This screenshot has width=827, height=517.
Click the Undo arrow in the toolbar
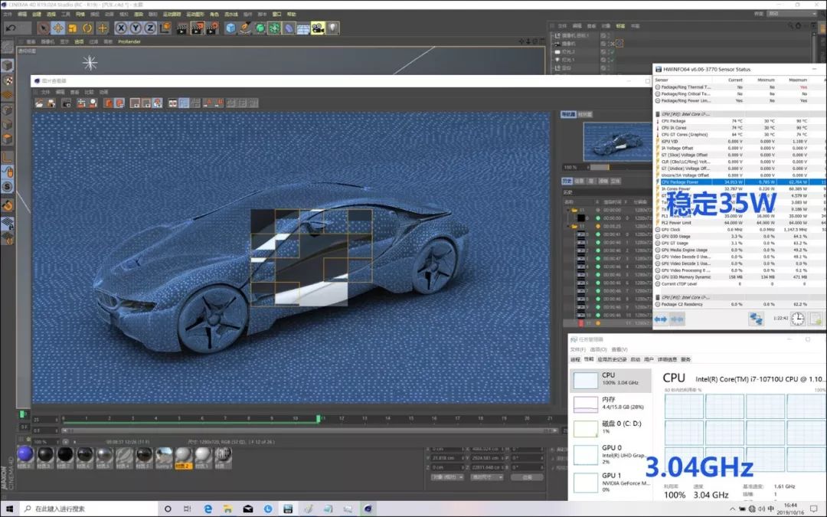pos(11,28)
